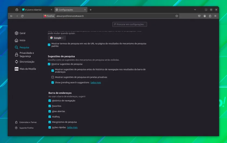This screenshot has height=143, width=227.
Task: Toggle 'Mecanismos de pesquisa' checkbox
Action: coord(50,122)
